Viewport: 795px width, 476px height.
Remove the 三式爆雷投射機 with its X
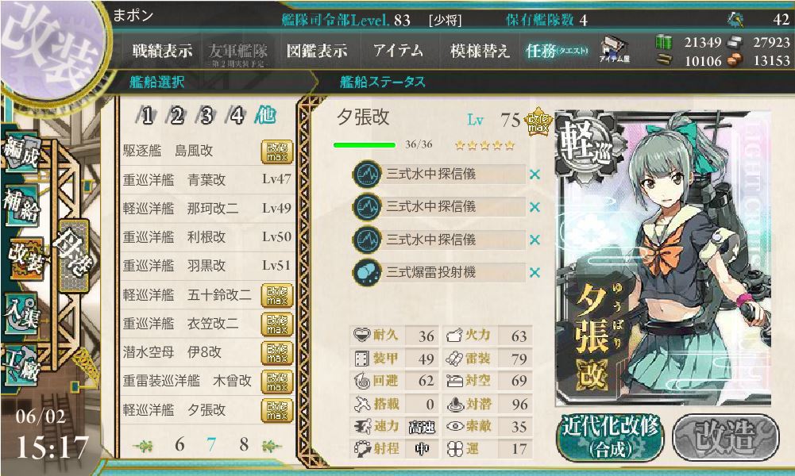tap(535, 273)
